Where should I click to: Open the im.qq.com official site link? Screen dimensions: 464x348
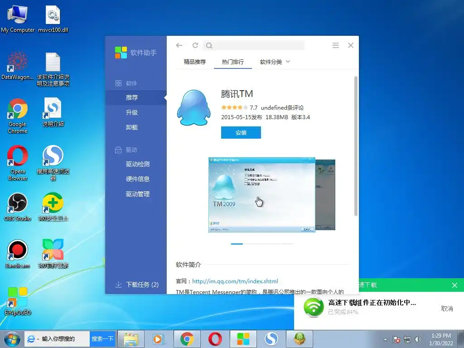tap(235, 281)
